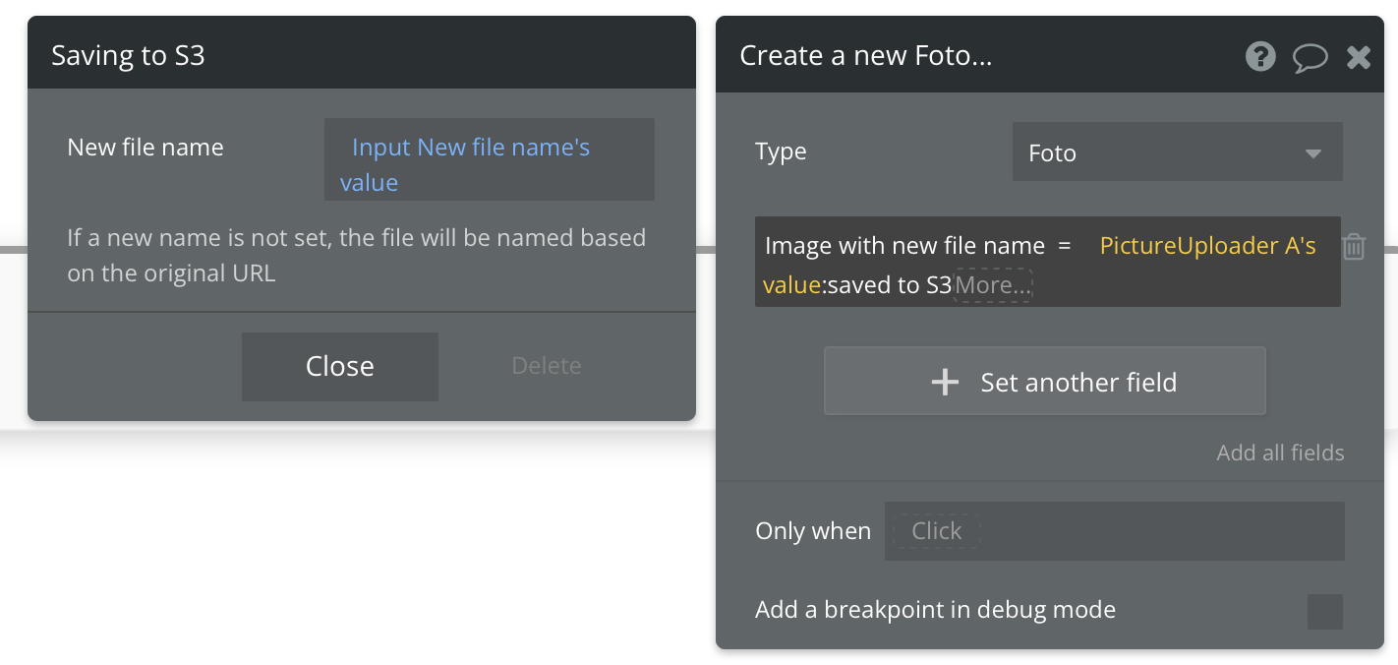Click the ':saved to S3' operator text
Viewport: 1398px width, 665px height.
(889, 285)
